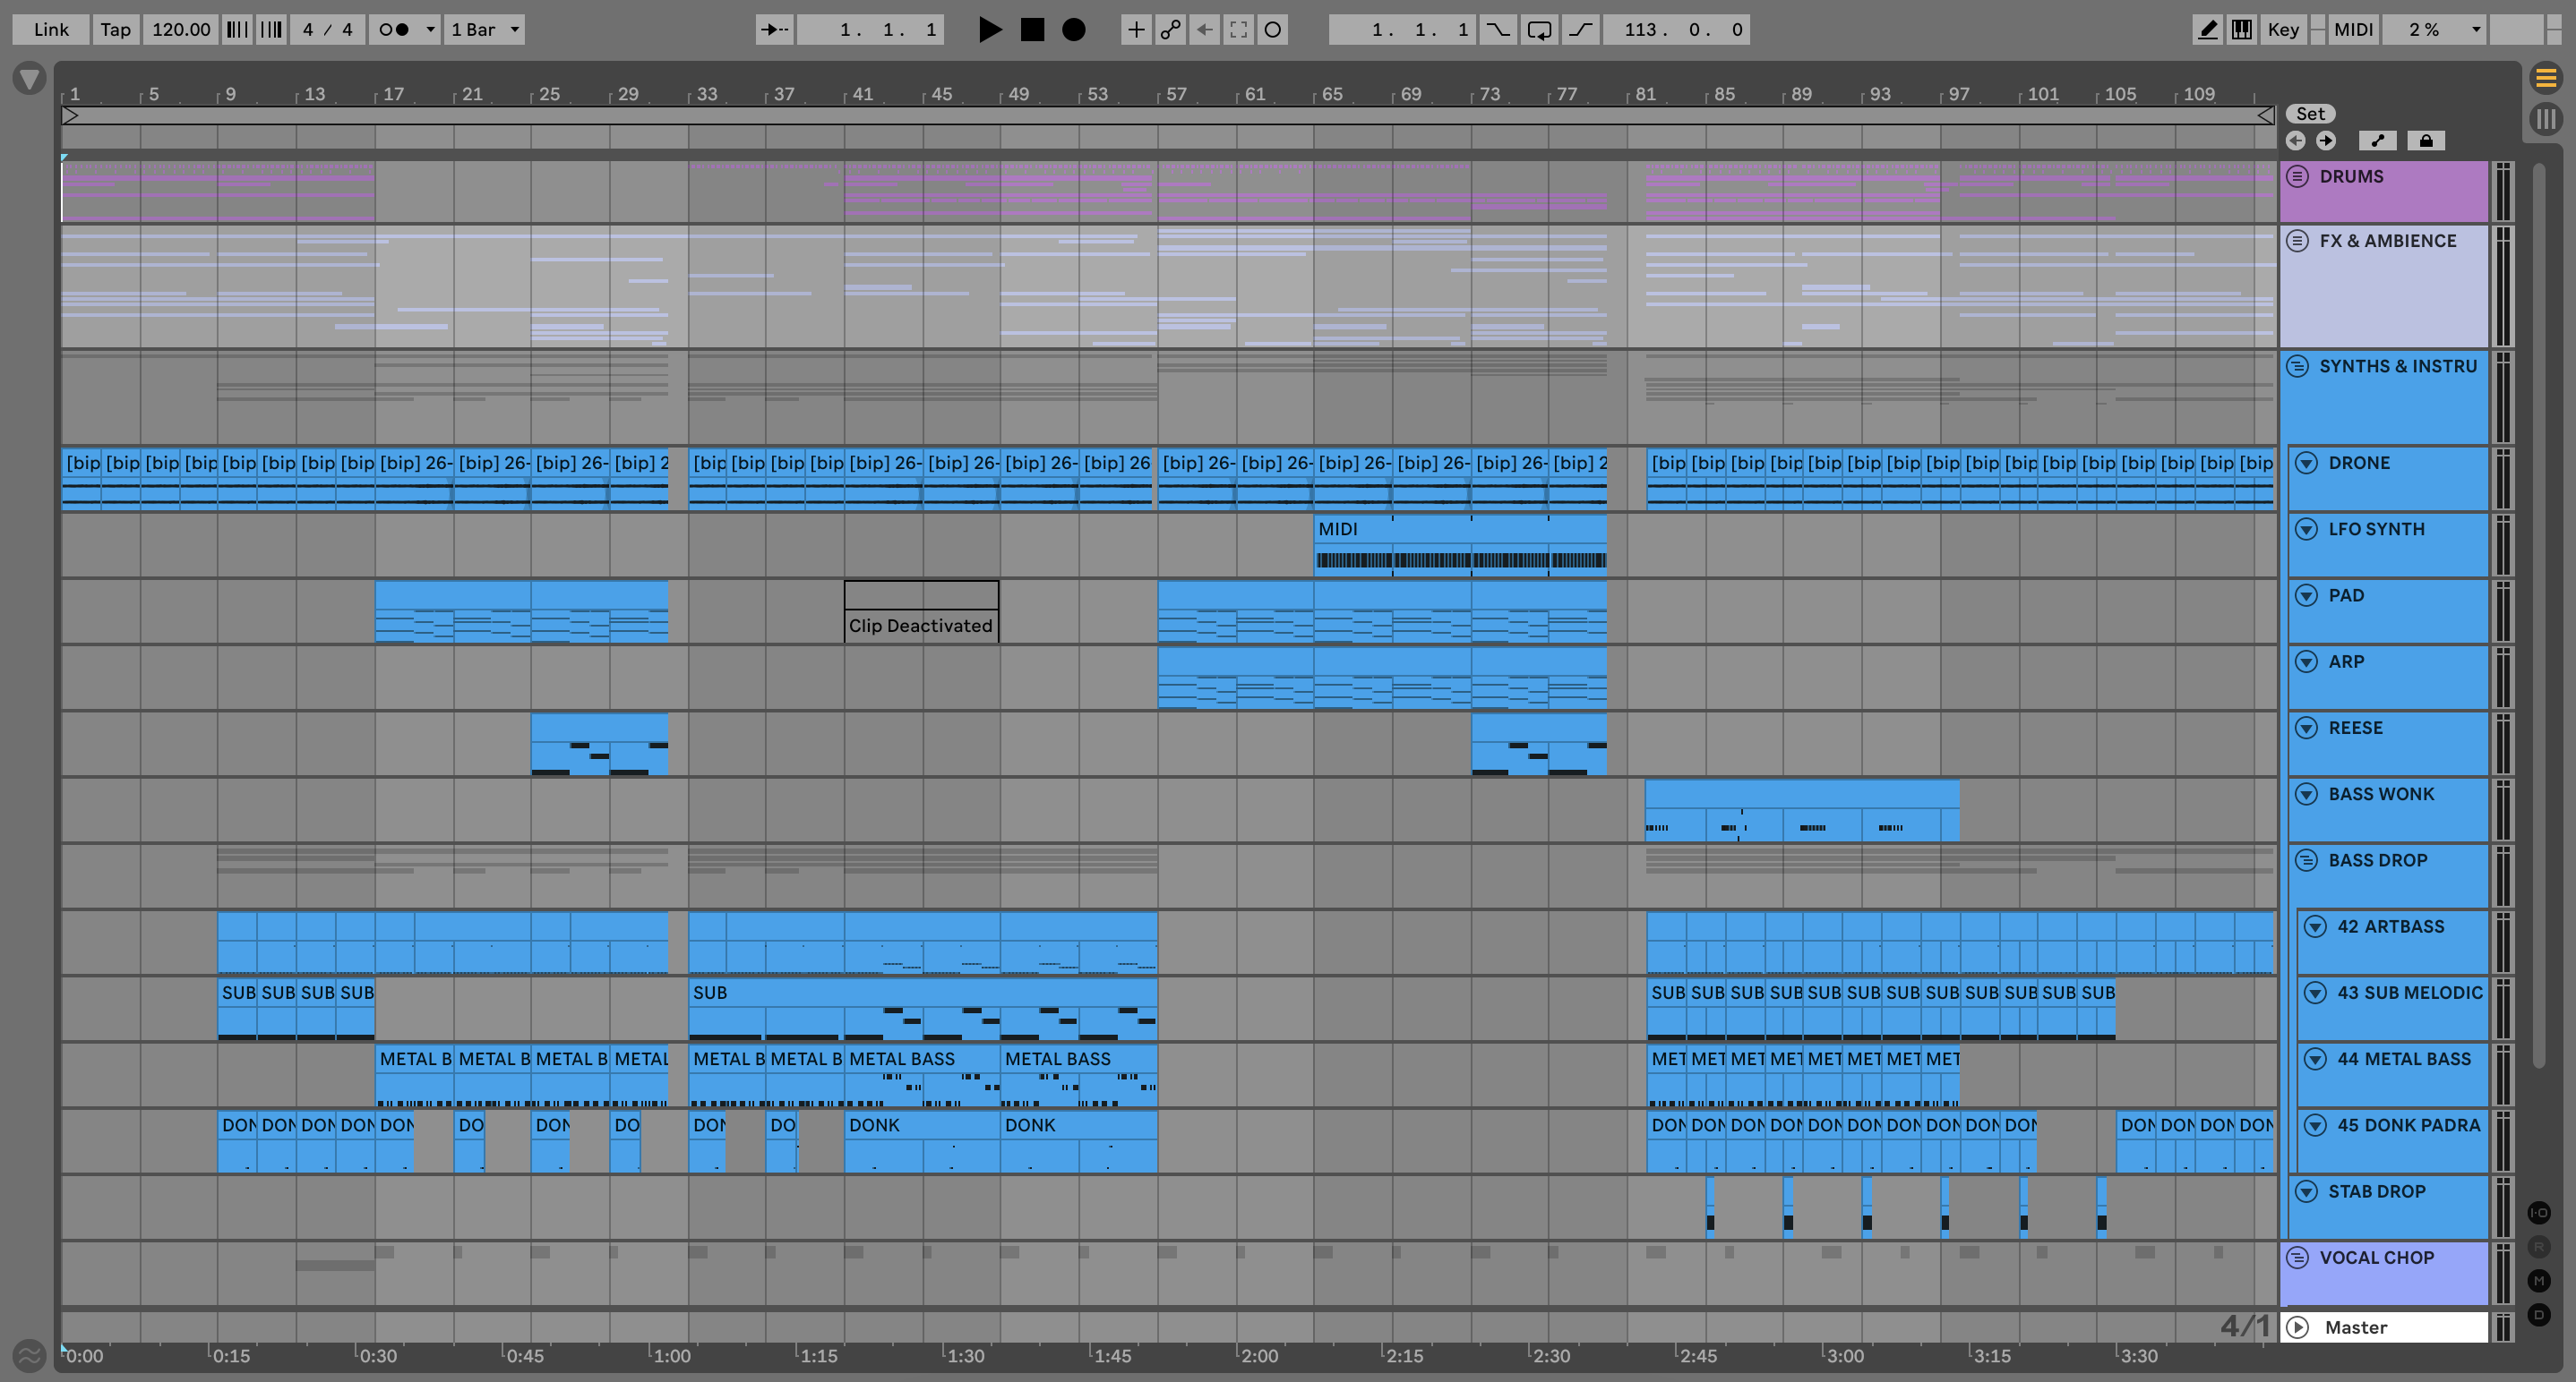This screenshot has width=2576, height=1382.
Task: Toggle the arrangement Loop switch
Action: (1539, 30)
